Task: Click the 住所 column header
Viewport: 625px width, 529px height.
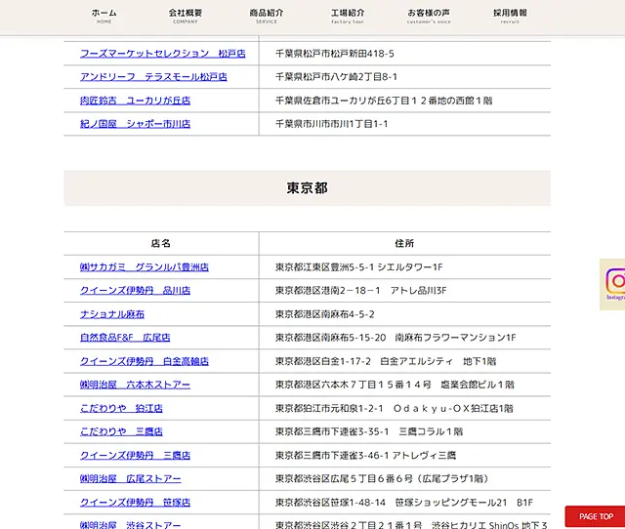Action: click(x=404, y=243)
